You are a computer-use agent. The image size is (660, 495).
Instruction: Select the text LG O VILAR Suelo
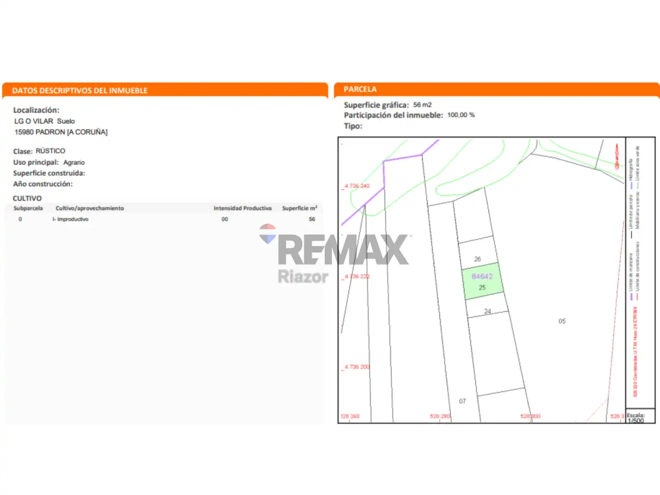click(x=44, y=121)
